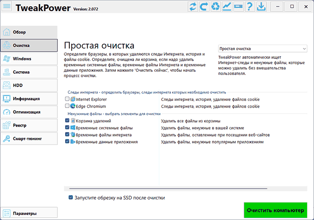The image size is (314, 220).
Task: Toggle Запустите обрезку на SSD checkbox
Action: click(x=71, y=197)
